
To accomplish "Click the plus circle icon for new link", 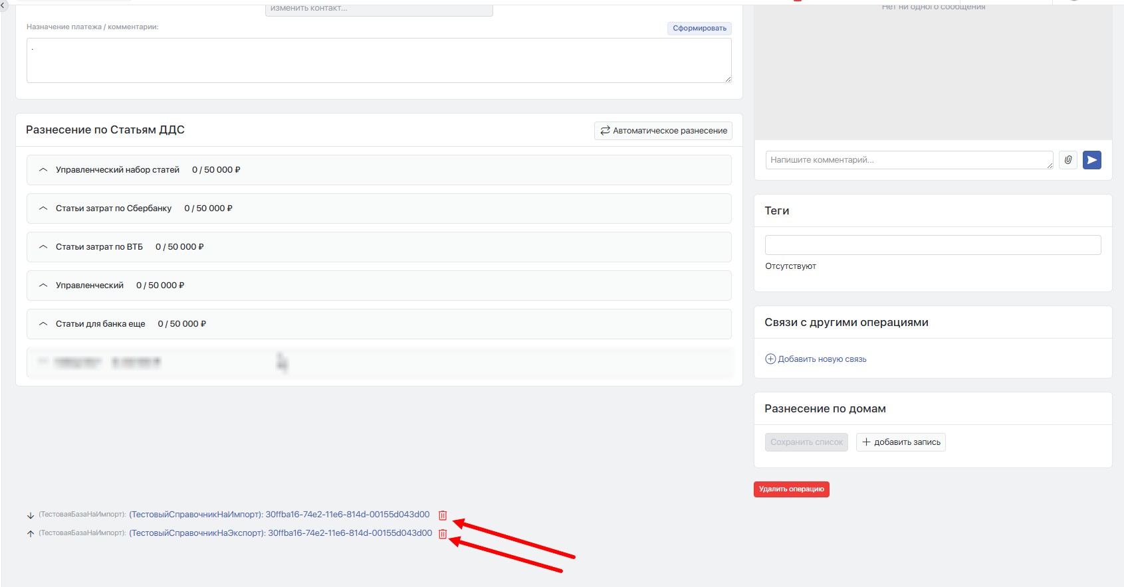I will pos(770,359).
